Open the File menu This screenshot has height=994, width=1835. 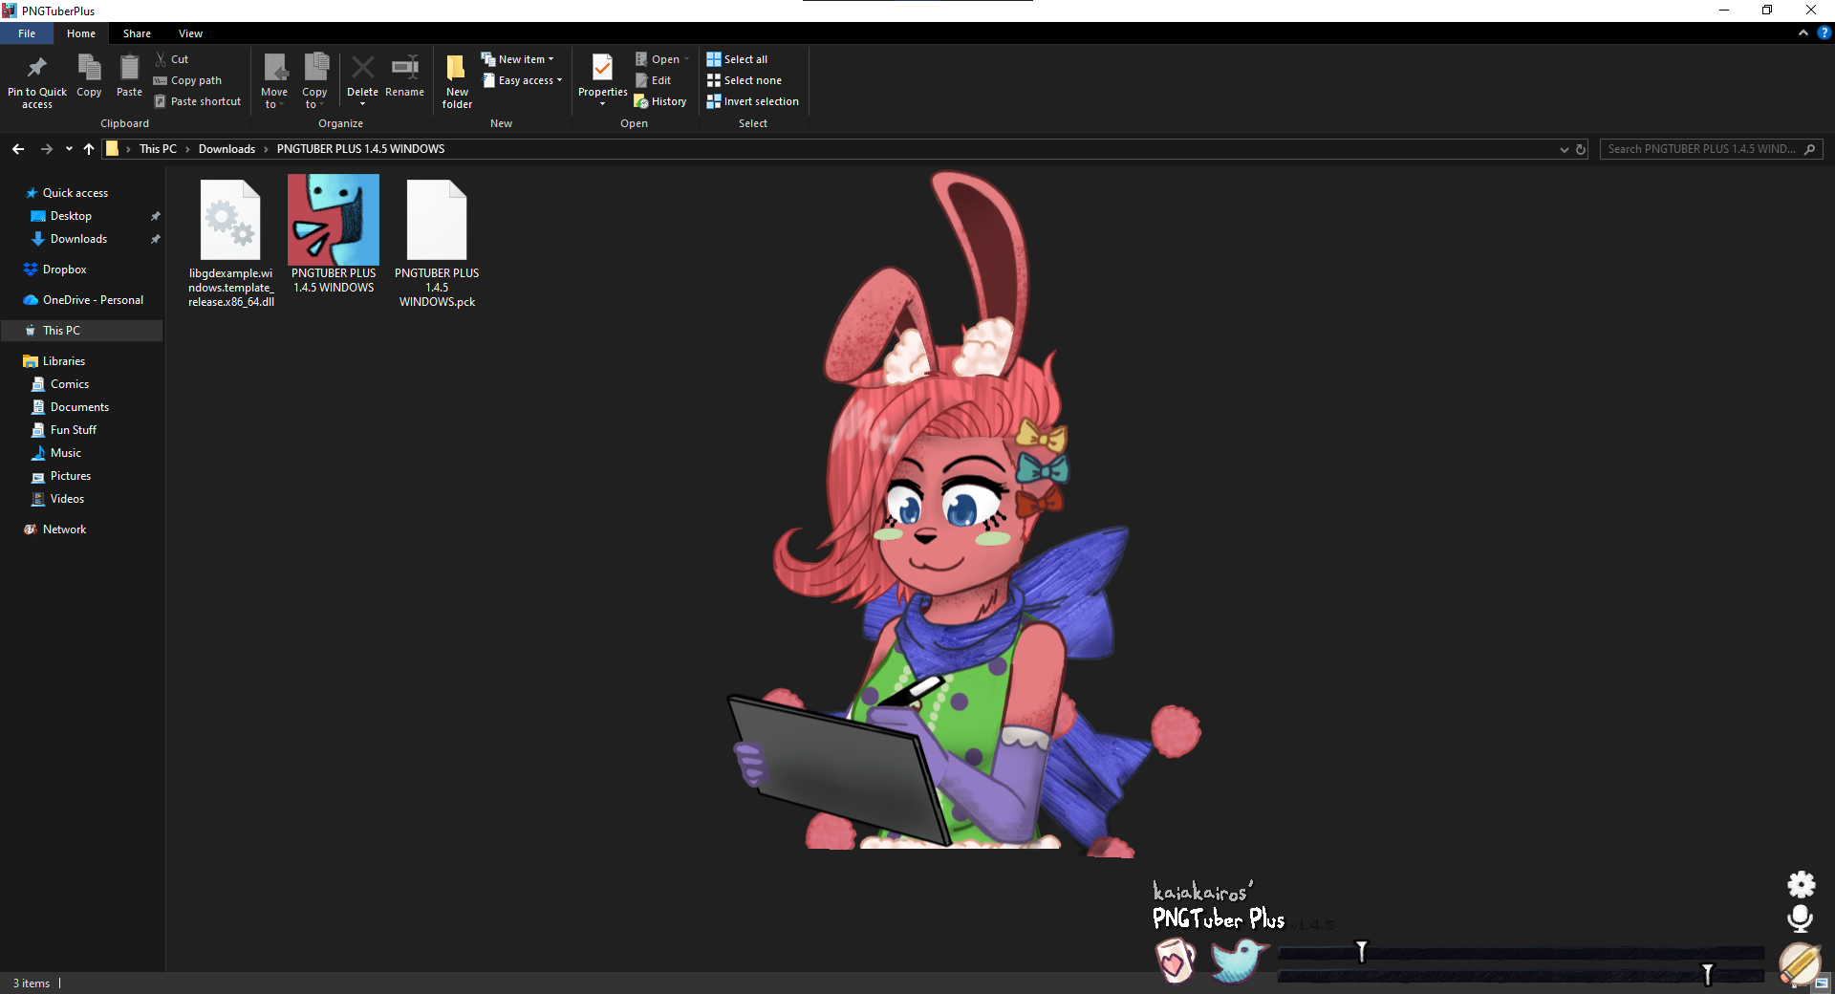click(x=27, y=33)
